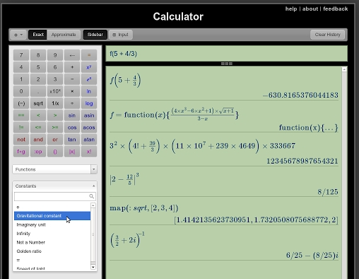
Task: Click the backspace arrow key
Action: [72, 55]
